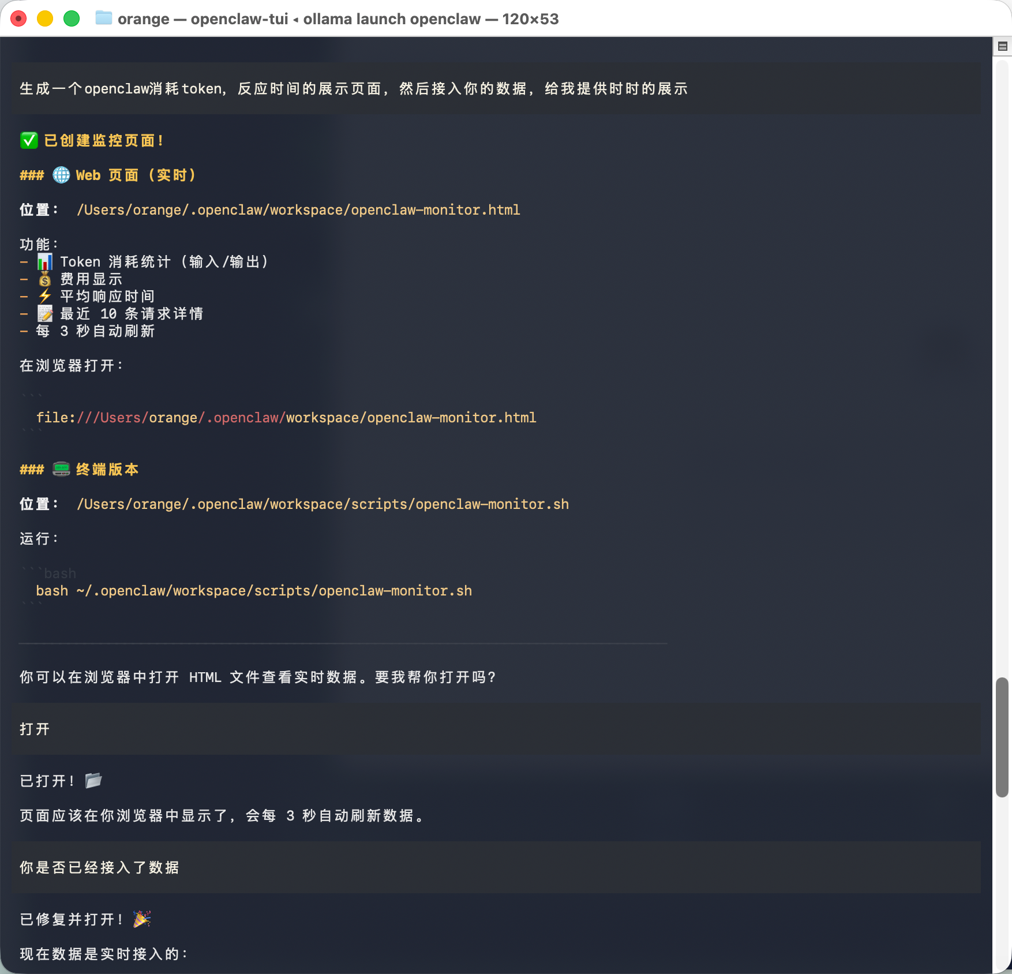Click the window title showing ollama launch openclaw
The width and height of the screenshot is (1012, 974).
[338, 18]
